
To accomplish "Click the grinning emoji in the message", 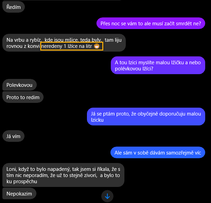I will pyautogui.click(x=97, y=46).
